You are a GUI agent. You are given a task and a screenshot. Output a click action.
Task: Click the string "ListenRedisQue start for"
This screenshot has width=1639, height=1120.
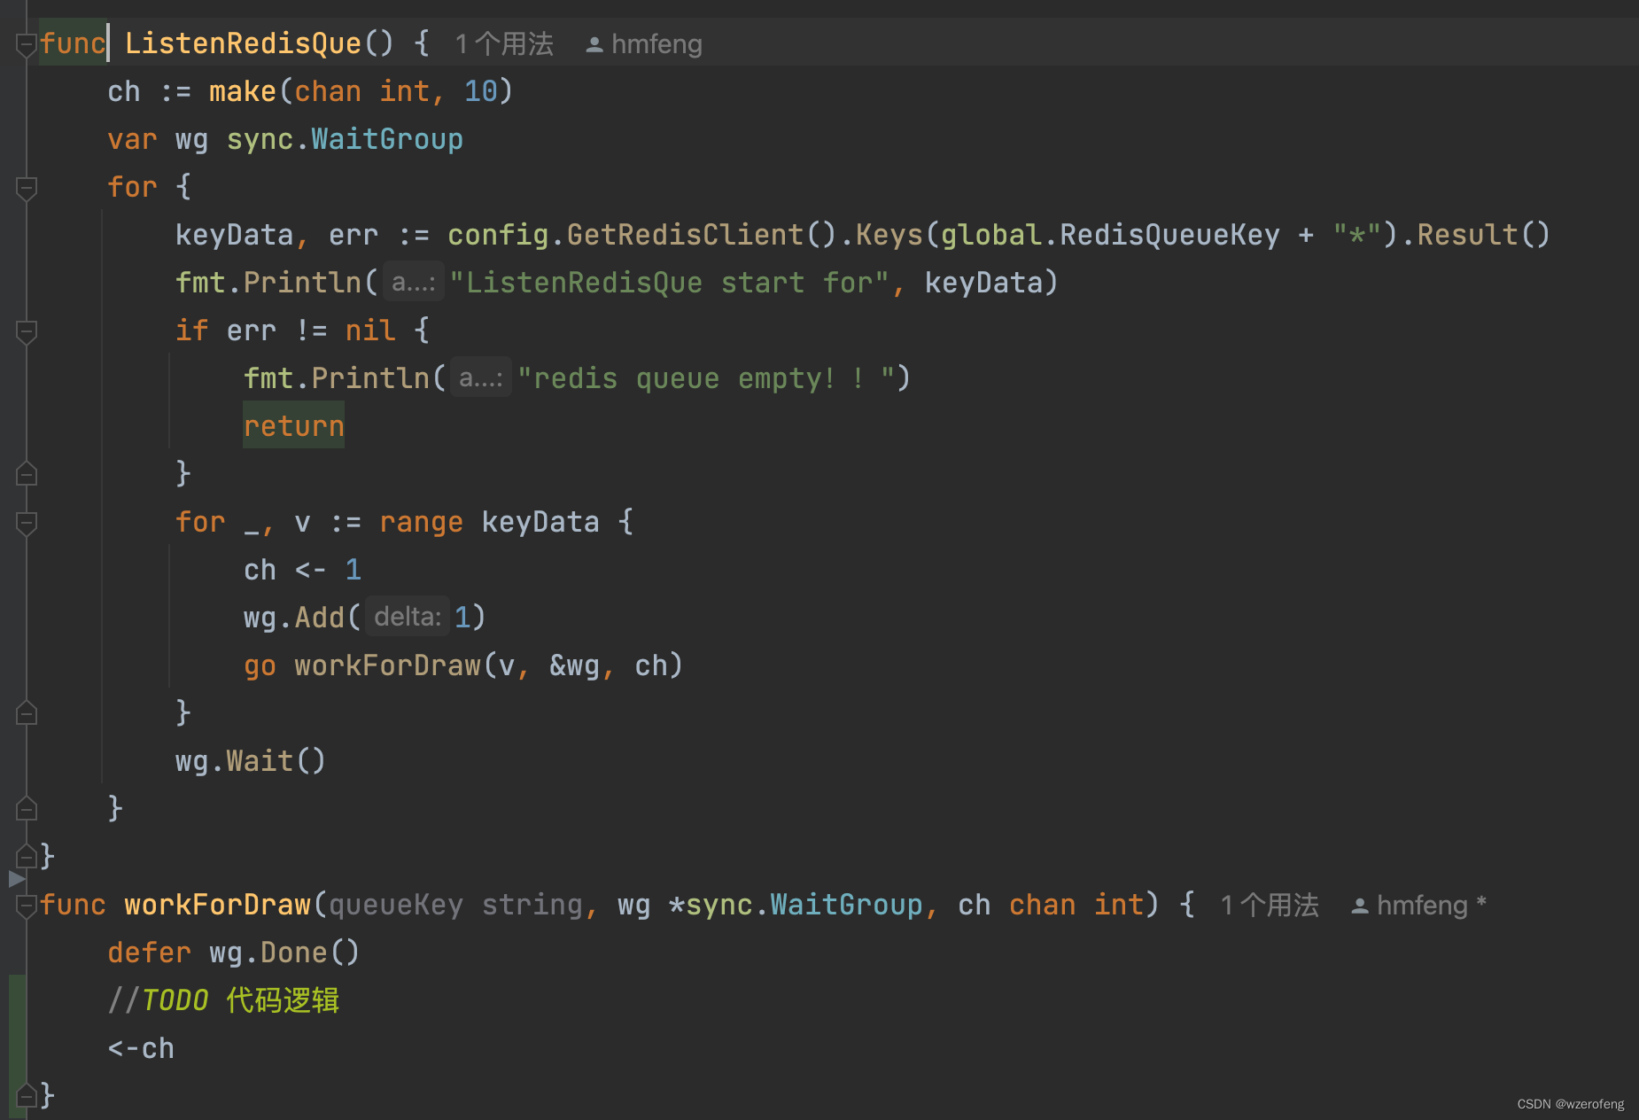pyautogui.click(x=669, y=284)
